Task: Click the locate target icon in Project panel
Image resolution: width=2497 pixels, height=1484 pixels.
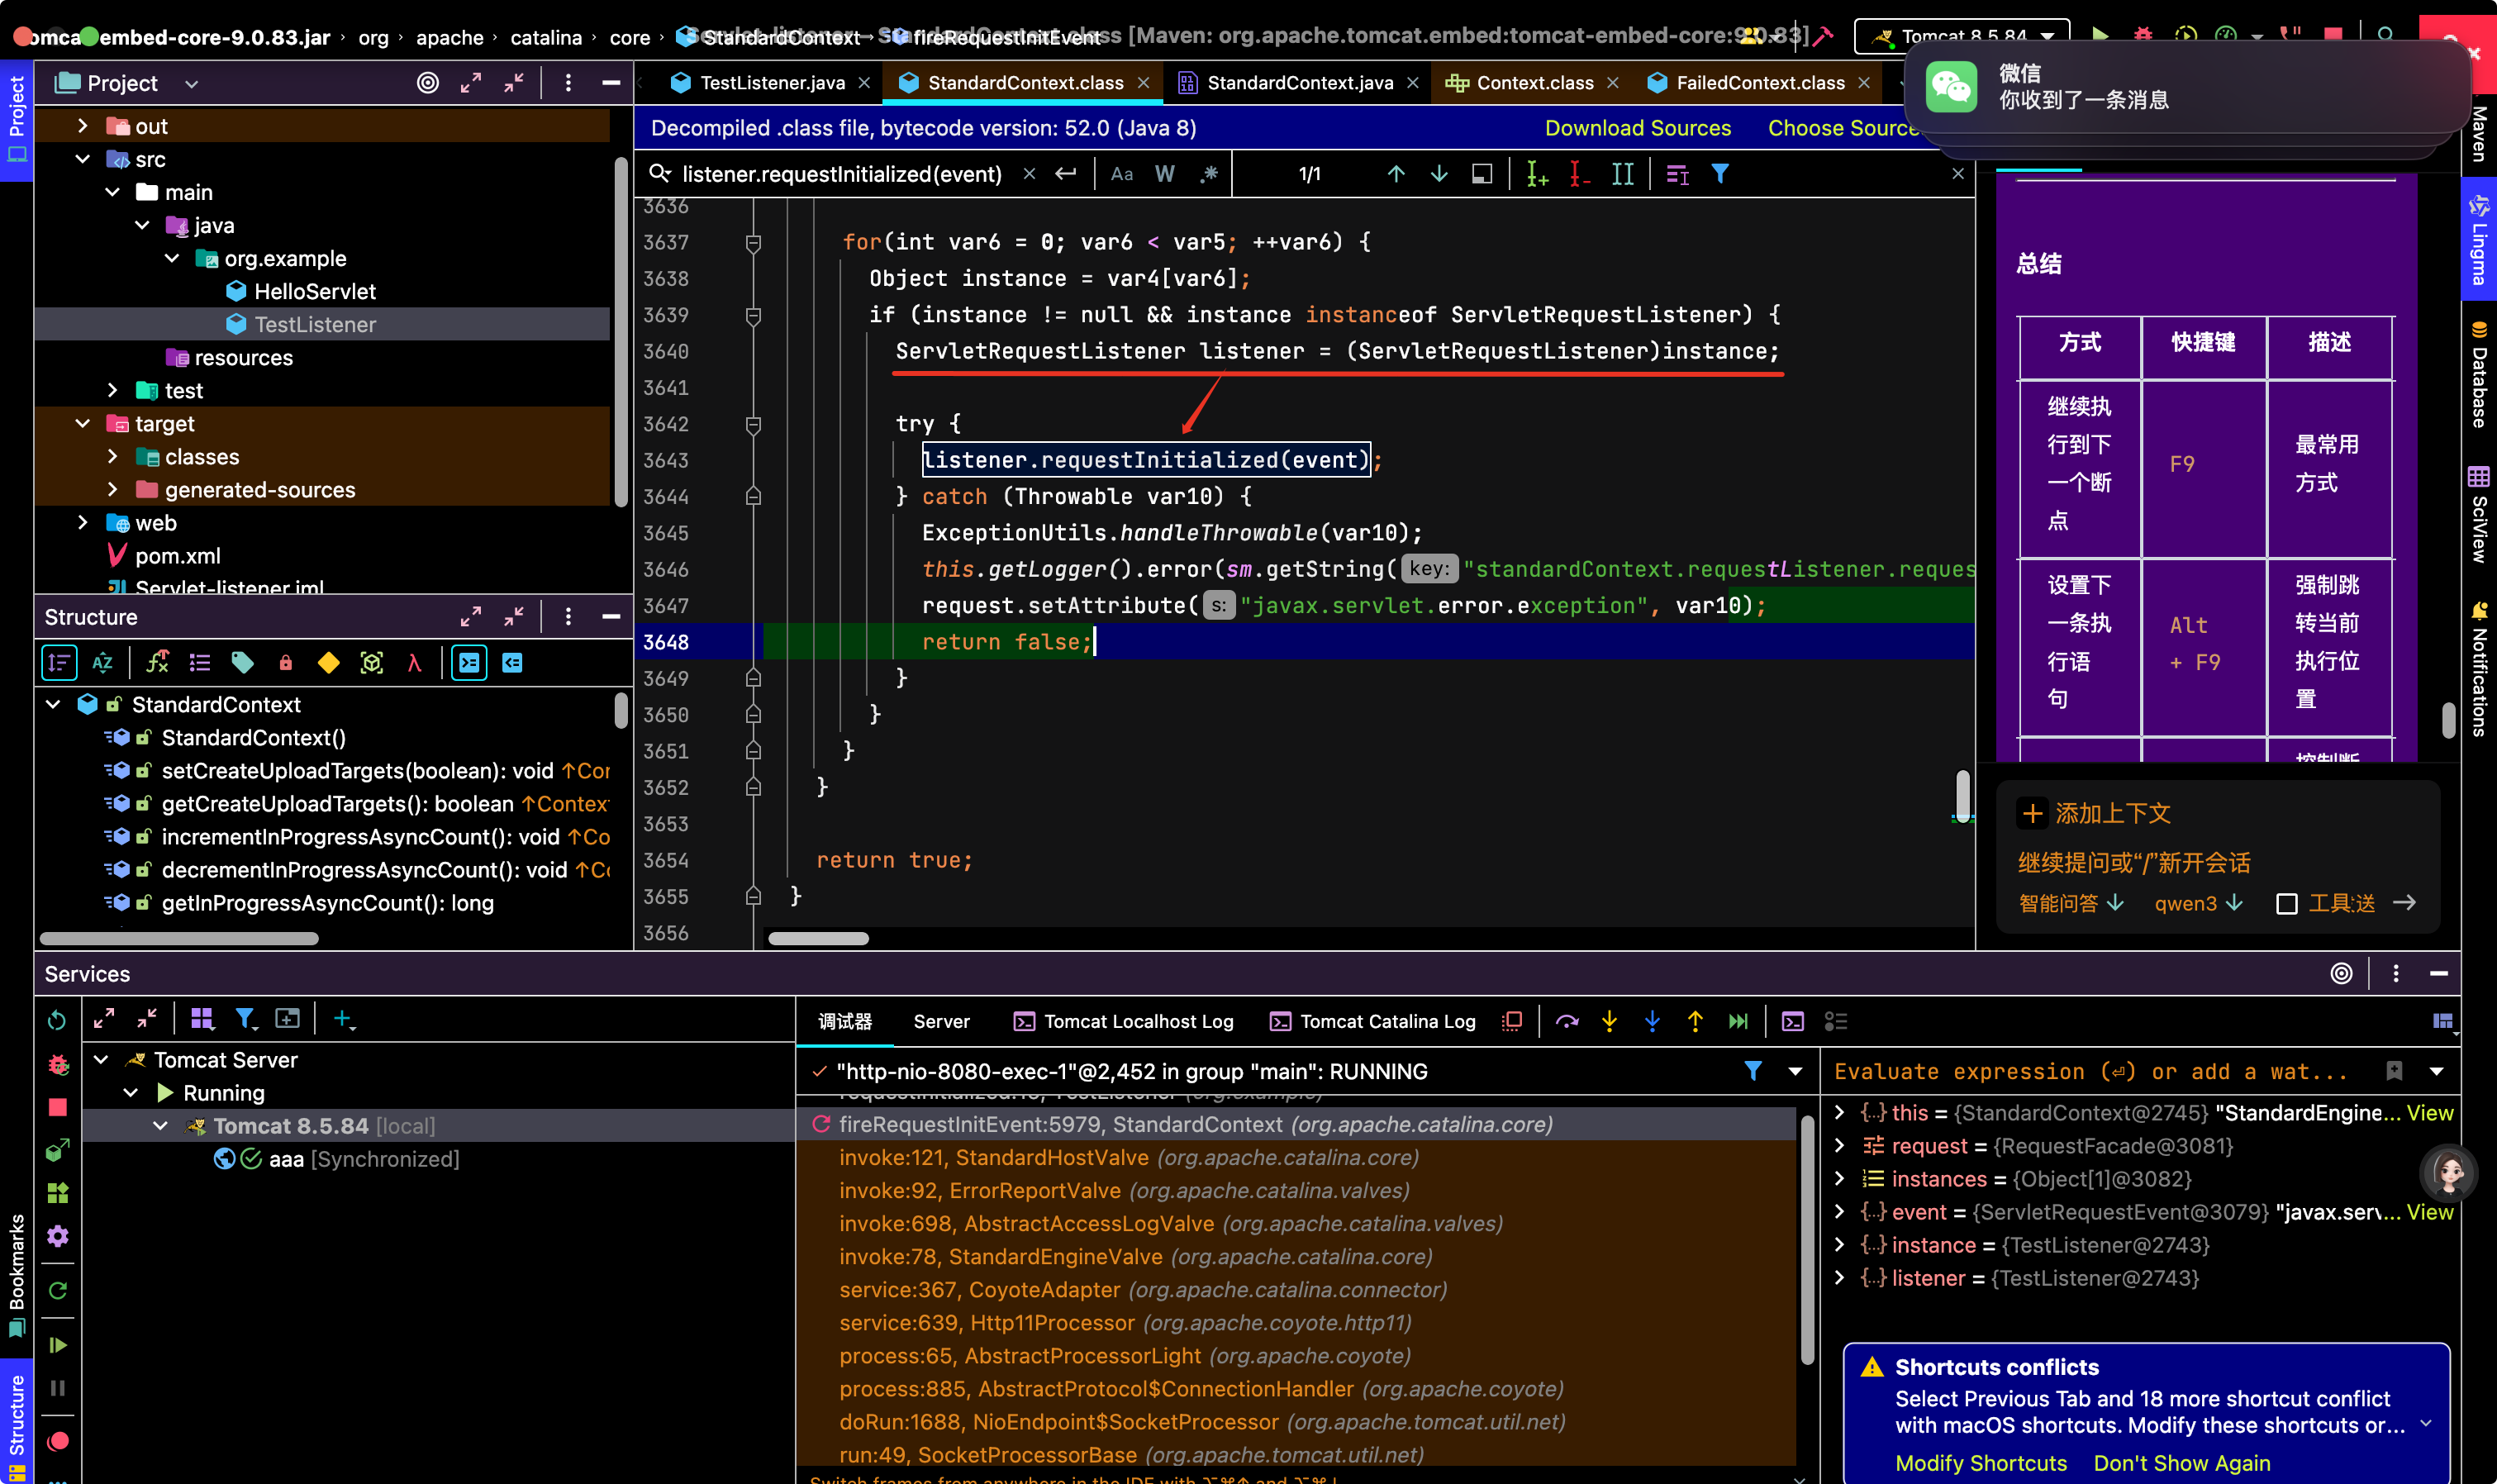Action: [427, 83]
